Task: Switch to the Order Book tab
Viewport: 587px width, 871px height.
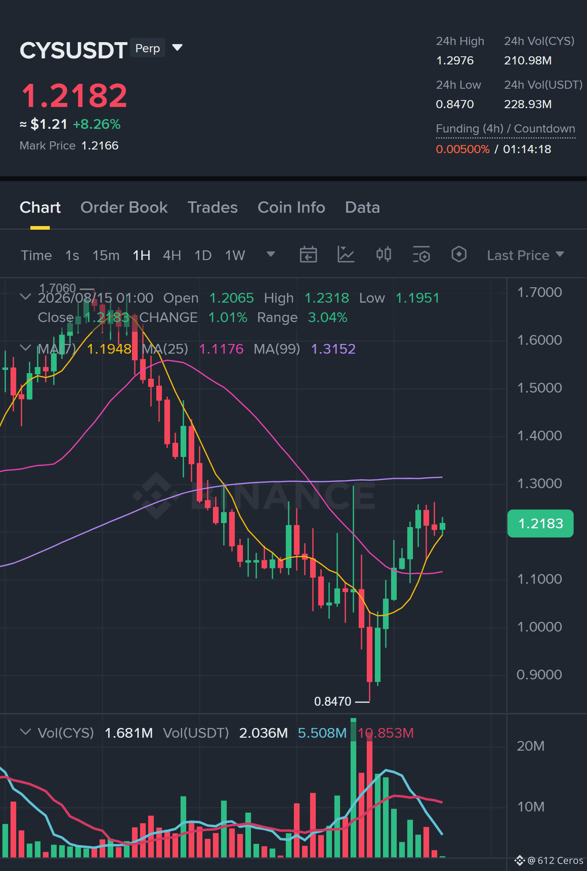Action: pyautogui.click(x=124, y=207)
